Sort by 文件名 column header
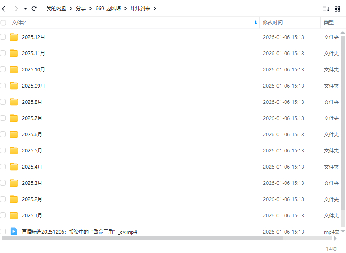The width and height of the screenshot is (346, 253). [20, 23]
